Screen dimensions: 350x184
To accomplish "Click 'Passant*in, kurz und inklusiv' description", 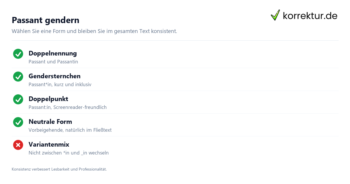I will click(x=60, y=84).
